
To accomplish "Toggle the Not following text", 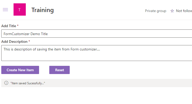I will point(184,11).
